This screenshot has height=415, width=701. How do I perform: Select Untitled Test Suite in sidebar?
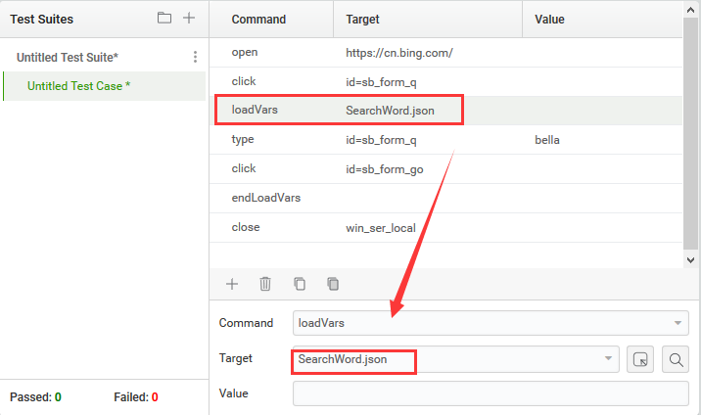tap(67, 58)
